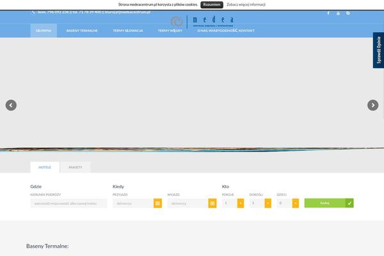384x256 pixels.
Task: Open the YouTube icon in the header
Action: coord(338,13)
